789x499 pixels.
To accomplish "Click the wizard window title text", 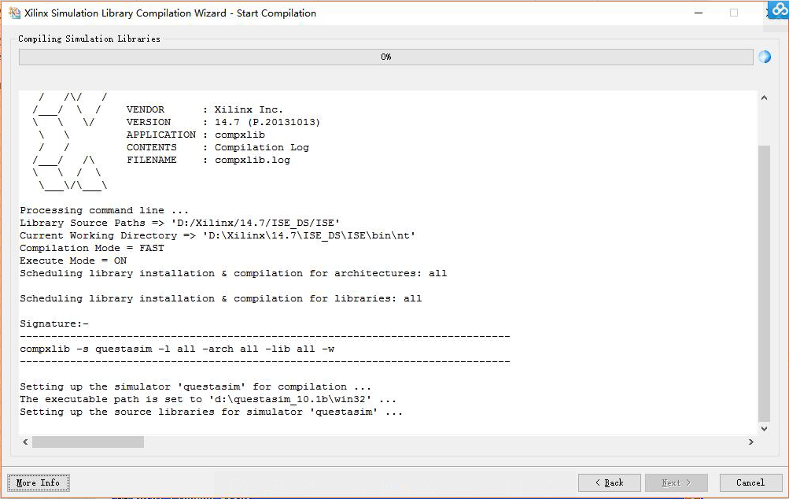I will coord(170,13).
